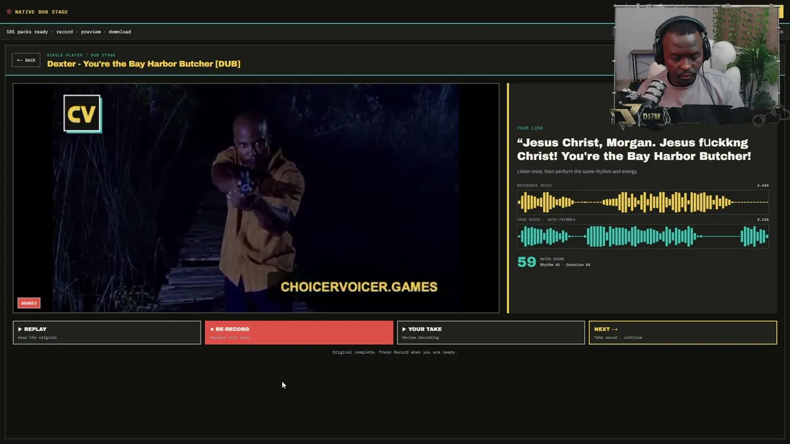
Task: Click the 'REFERENCE VOICE' label
Action: tap(534, 185)
